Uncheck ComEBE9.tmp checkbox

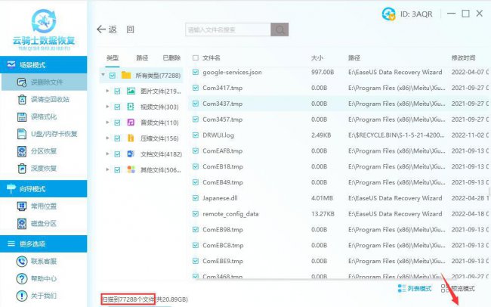coord(196,261)
